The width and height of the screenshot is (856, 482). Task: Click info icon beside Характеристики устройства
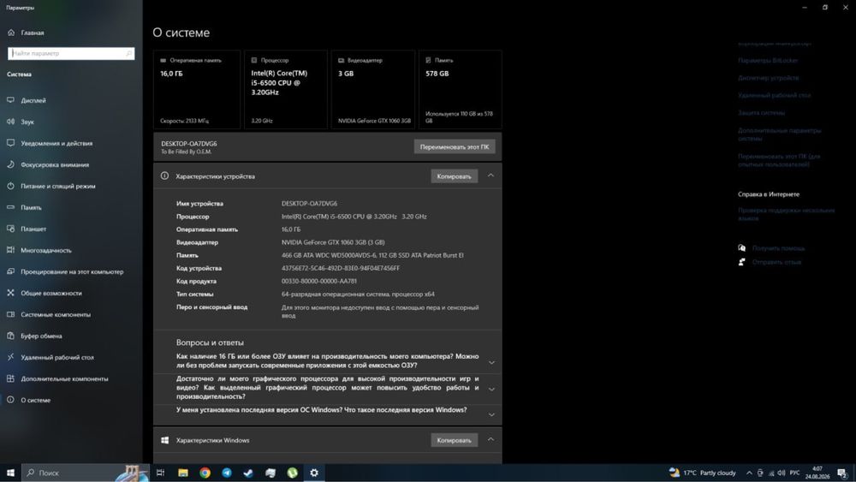[x=164, y=176]
